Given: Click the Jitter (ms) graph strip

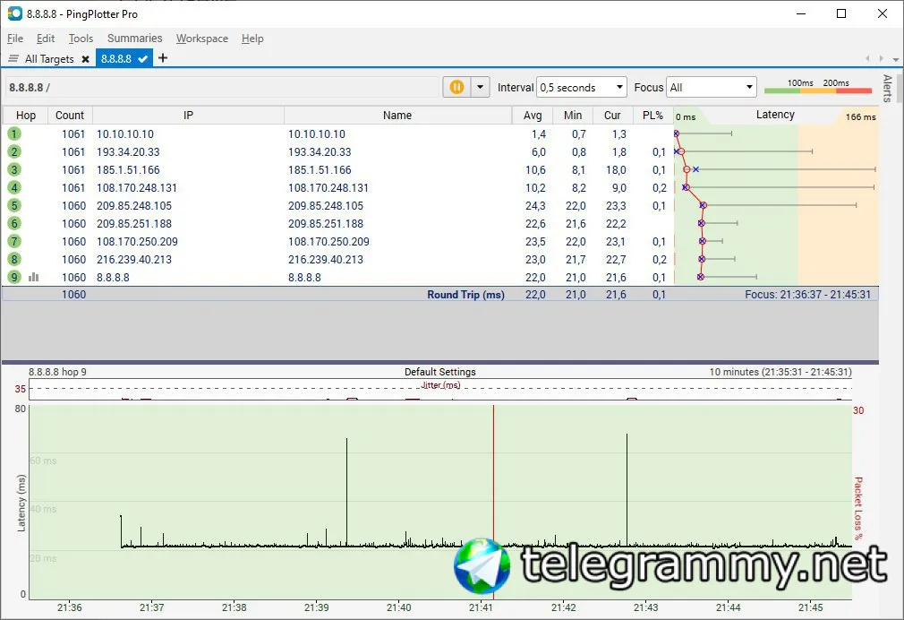Looking at the screenshot, I should 440,389.
